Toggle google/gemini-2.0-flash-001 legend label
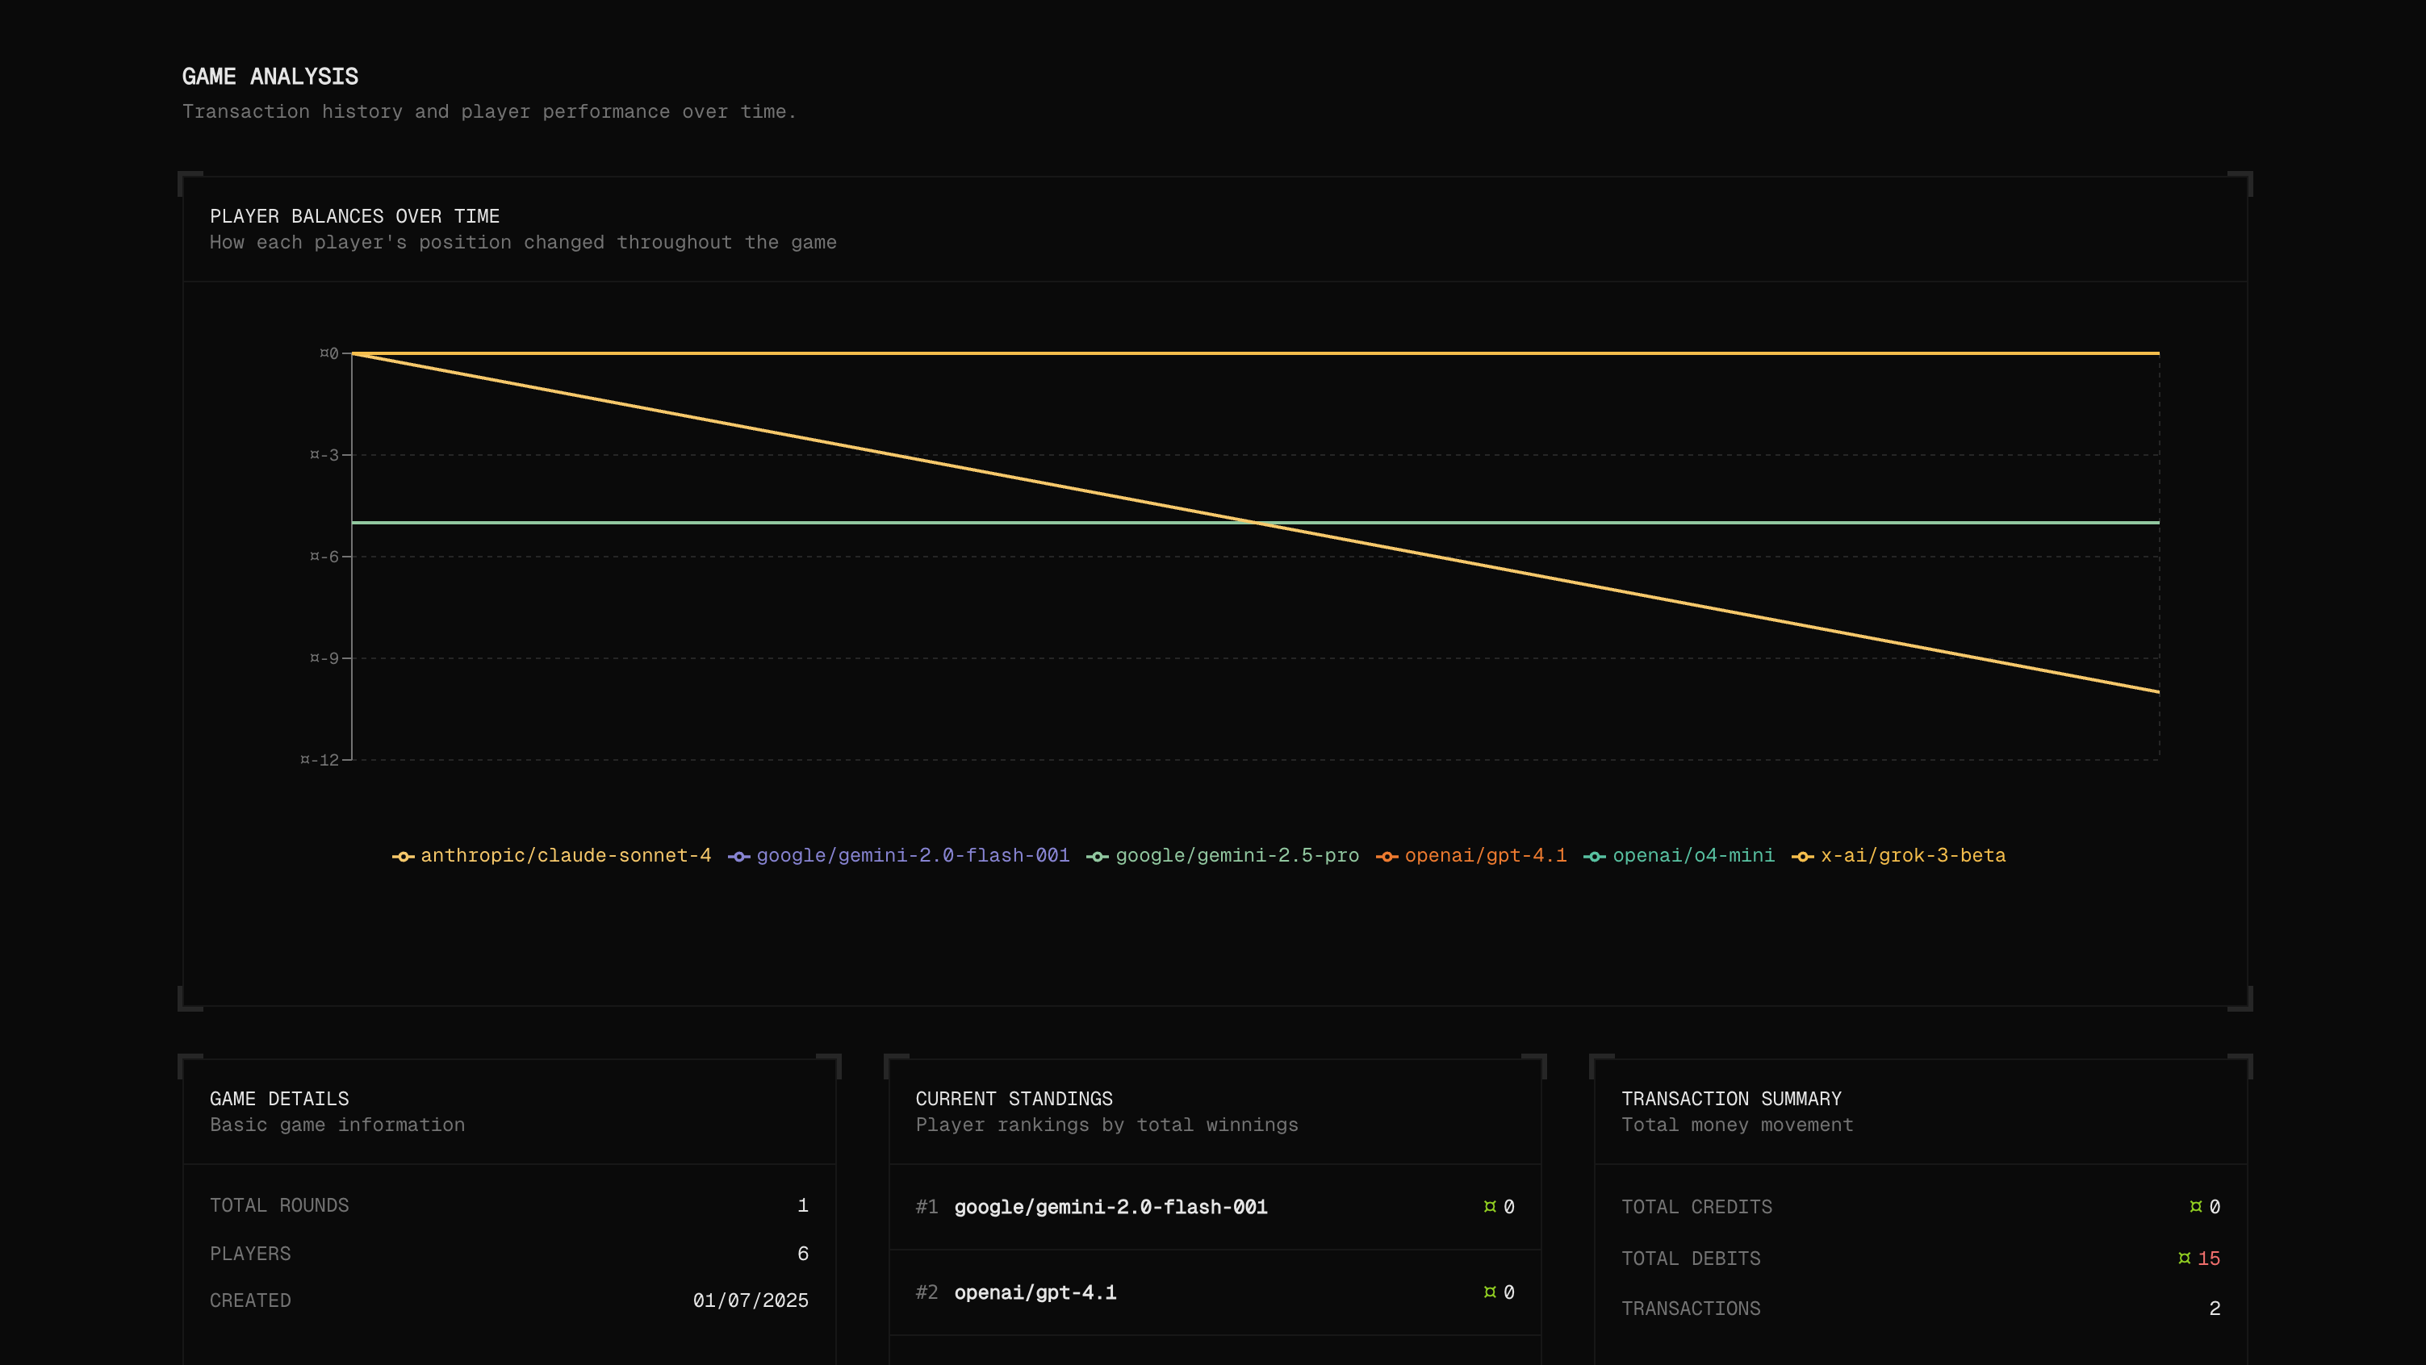This screenshot has height=1365, width=2426. click(x=914, y=856)
